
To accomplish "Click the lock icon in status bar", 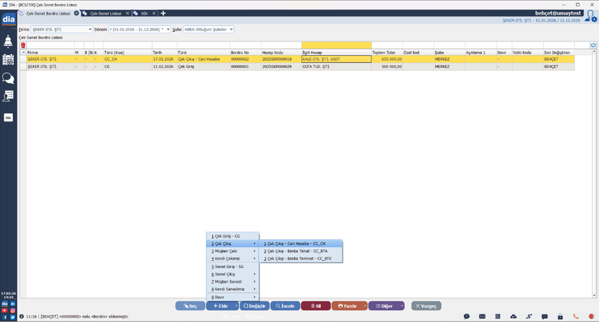I will click(x=560, y=316).
